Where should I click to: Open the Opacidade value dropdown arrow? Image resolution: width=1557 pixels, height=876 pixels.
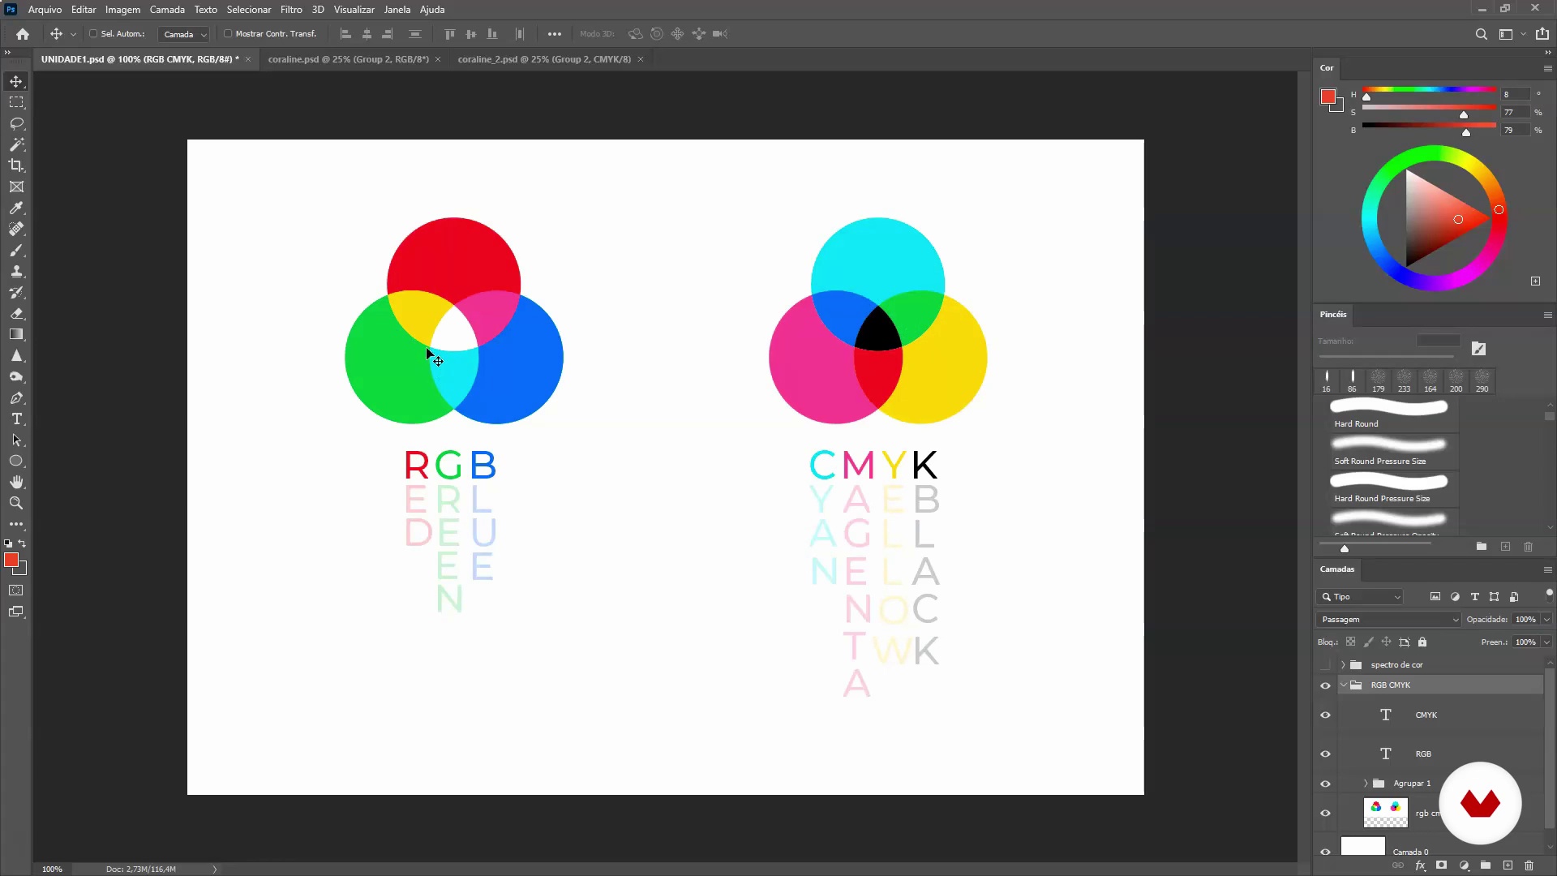click(1546, 620)
